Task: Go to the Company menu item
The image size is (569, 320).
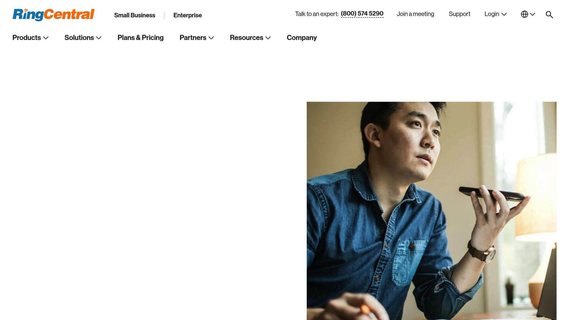Action: [x=302, y=37]
